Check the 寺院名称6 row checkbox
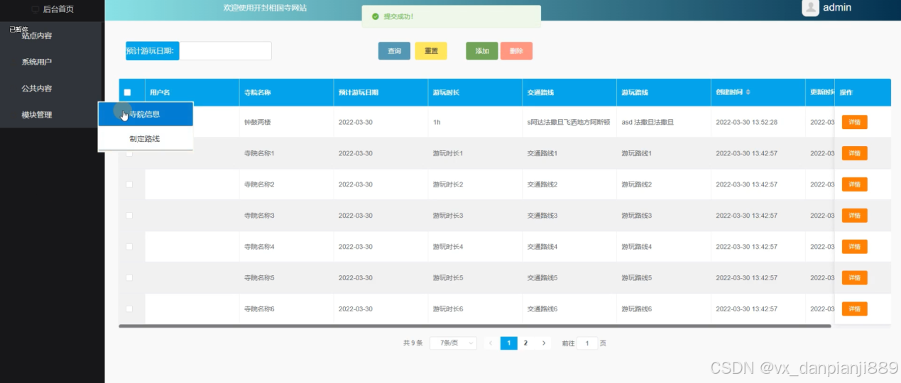The width and height of the screenshot is (901, 383). click(129, 309)
